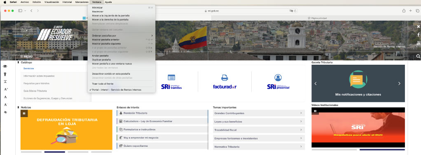Open Formularios e instructivos link
The width and height of the screenshot is (421, 155).
162,129
